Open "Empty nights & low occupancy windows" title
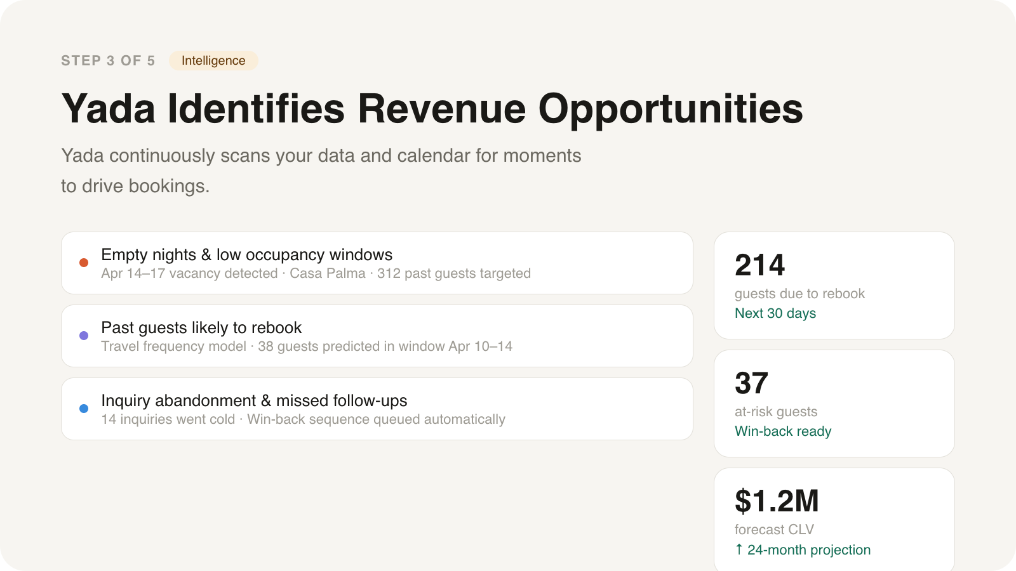This screenshot has width=1016, height=571. [x=247, y=254]
